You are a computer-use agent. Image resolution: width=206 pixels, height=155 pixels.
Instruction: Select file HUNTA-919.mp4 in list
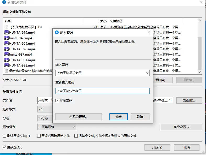point(22,33)
